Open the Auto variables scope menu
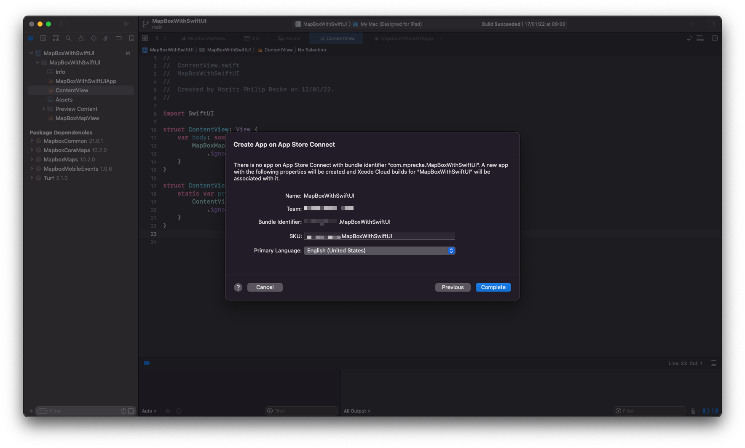 [149, 411]
